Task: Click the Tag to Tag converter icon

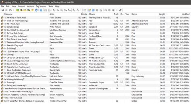Action: [x=69, y=10]
